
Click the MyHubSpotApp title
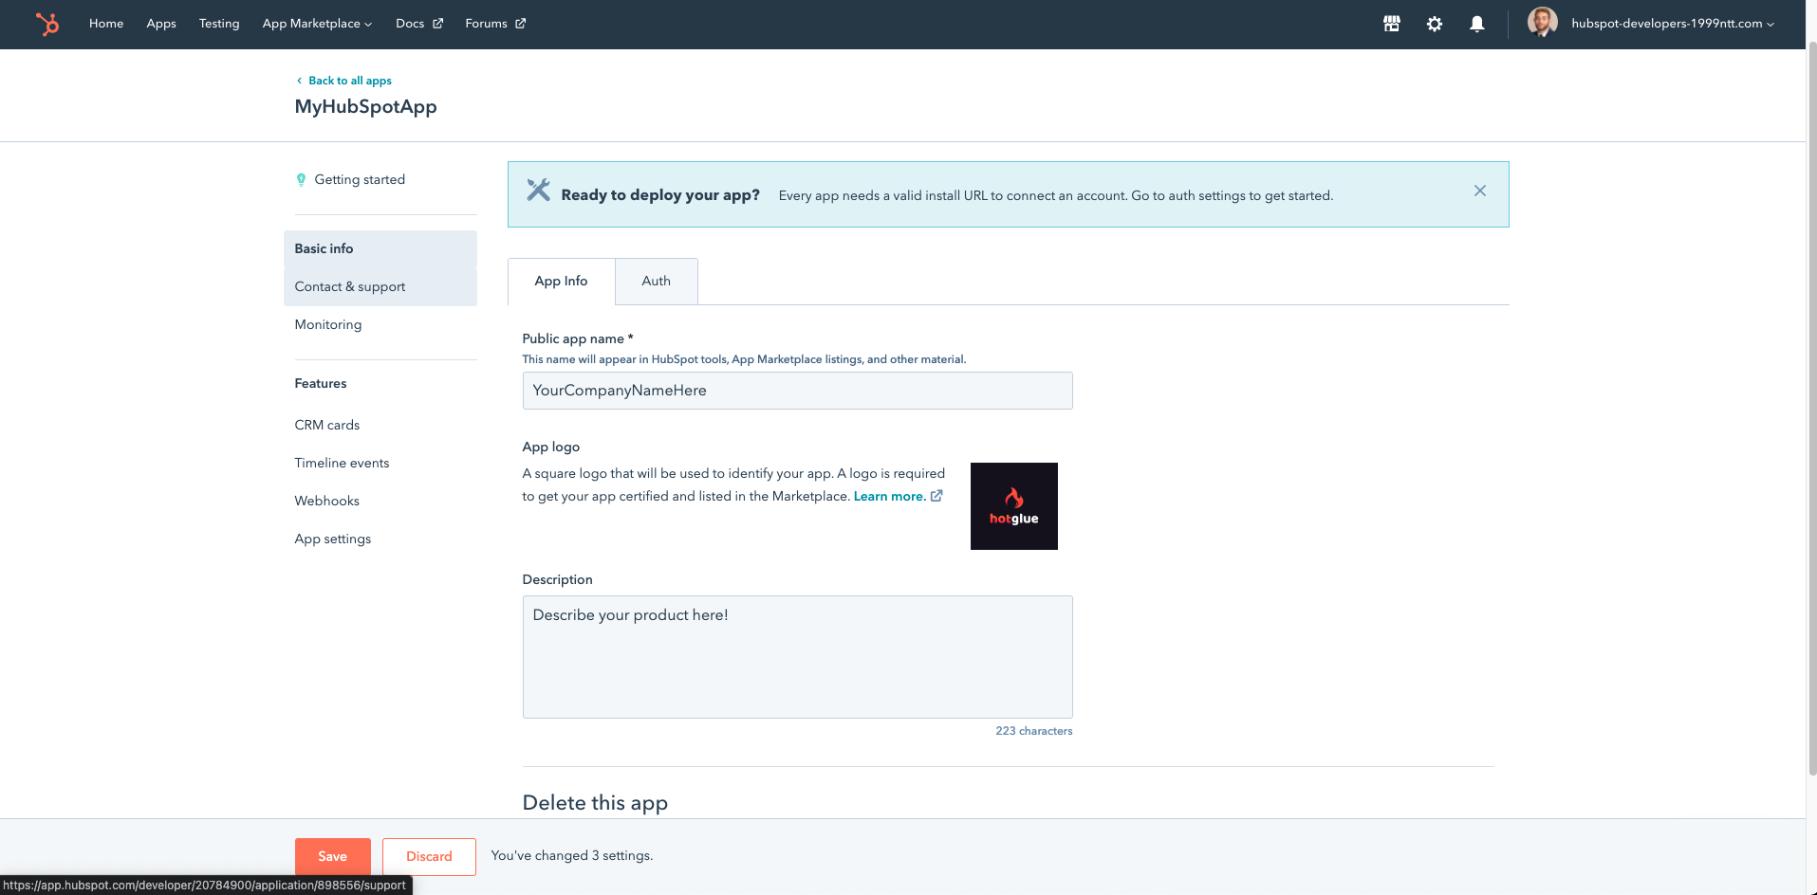[365, 106]
